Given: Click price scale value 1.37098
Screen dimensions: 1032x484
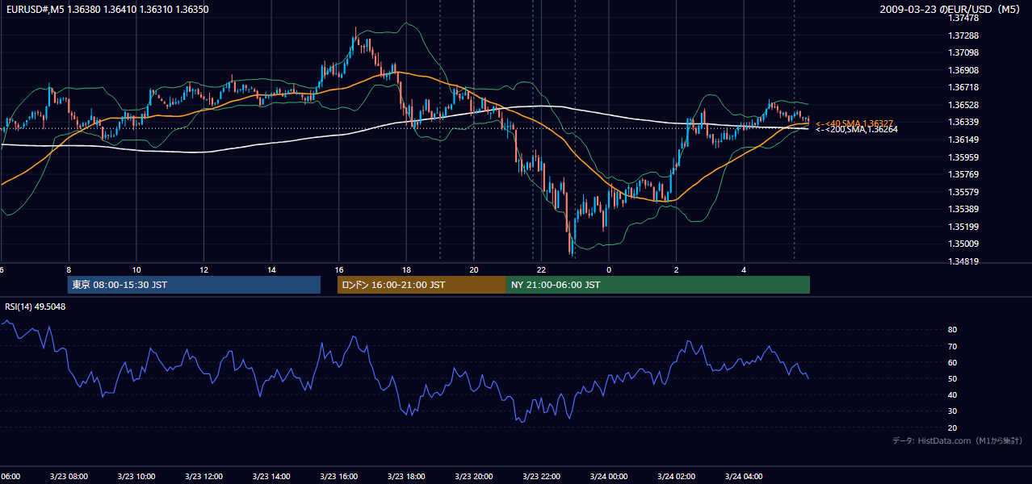Looking at the screenshot, I should 964,52.
